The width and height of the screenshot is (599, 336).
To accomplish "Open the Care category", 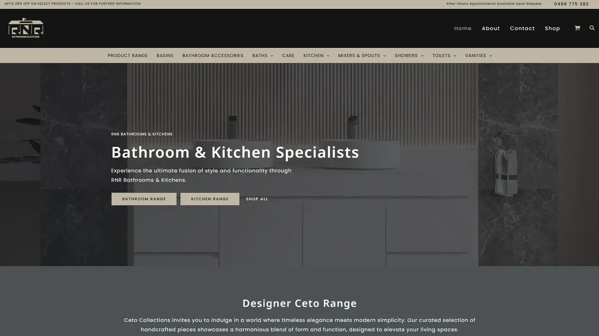I will click(x=288, y=56).
